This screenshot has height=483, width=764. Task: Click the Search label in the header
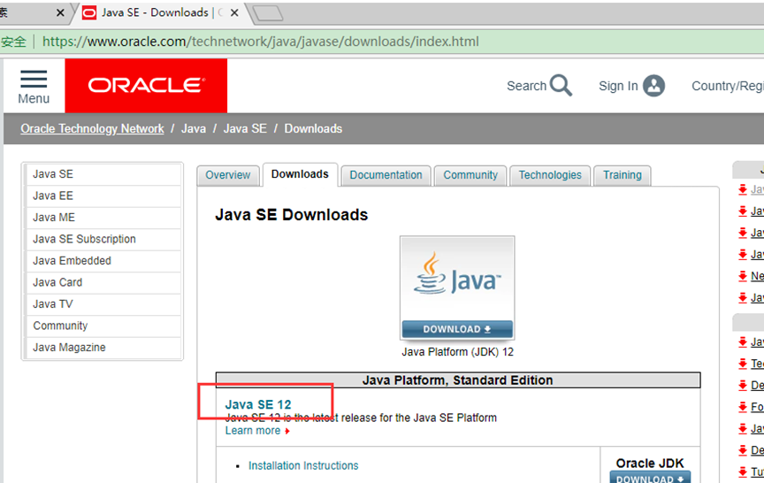(x=527, y=86)
